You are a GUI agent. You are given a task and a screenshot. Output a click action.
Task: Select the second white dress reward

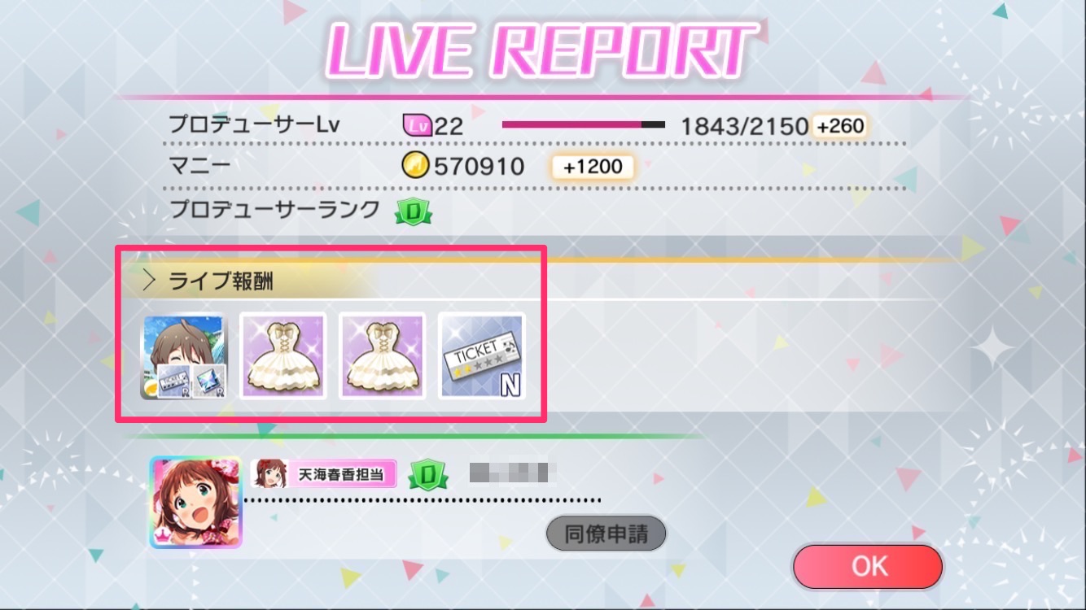[383, 355]
